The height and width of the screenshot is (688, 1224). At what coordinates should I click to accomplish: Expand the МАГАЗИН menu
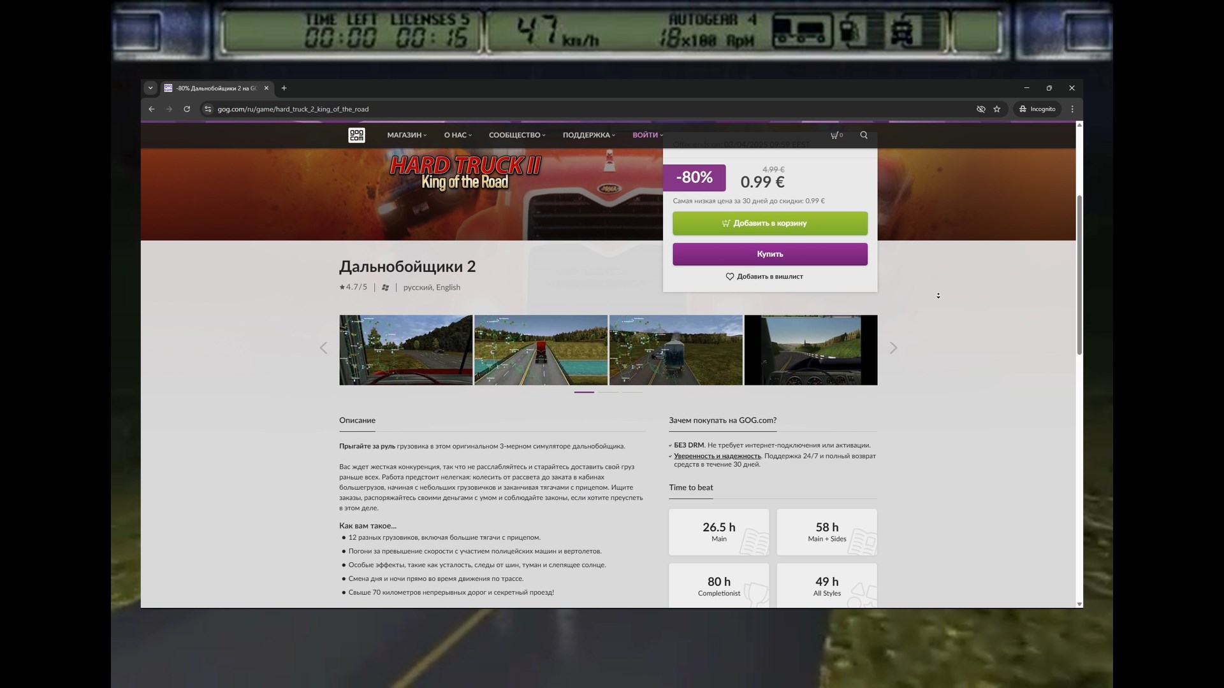pyautogui.click(x=407, y=135)
